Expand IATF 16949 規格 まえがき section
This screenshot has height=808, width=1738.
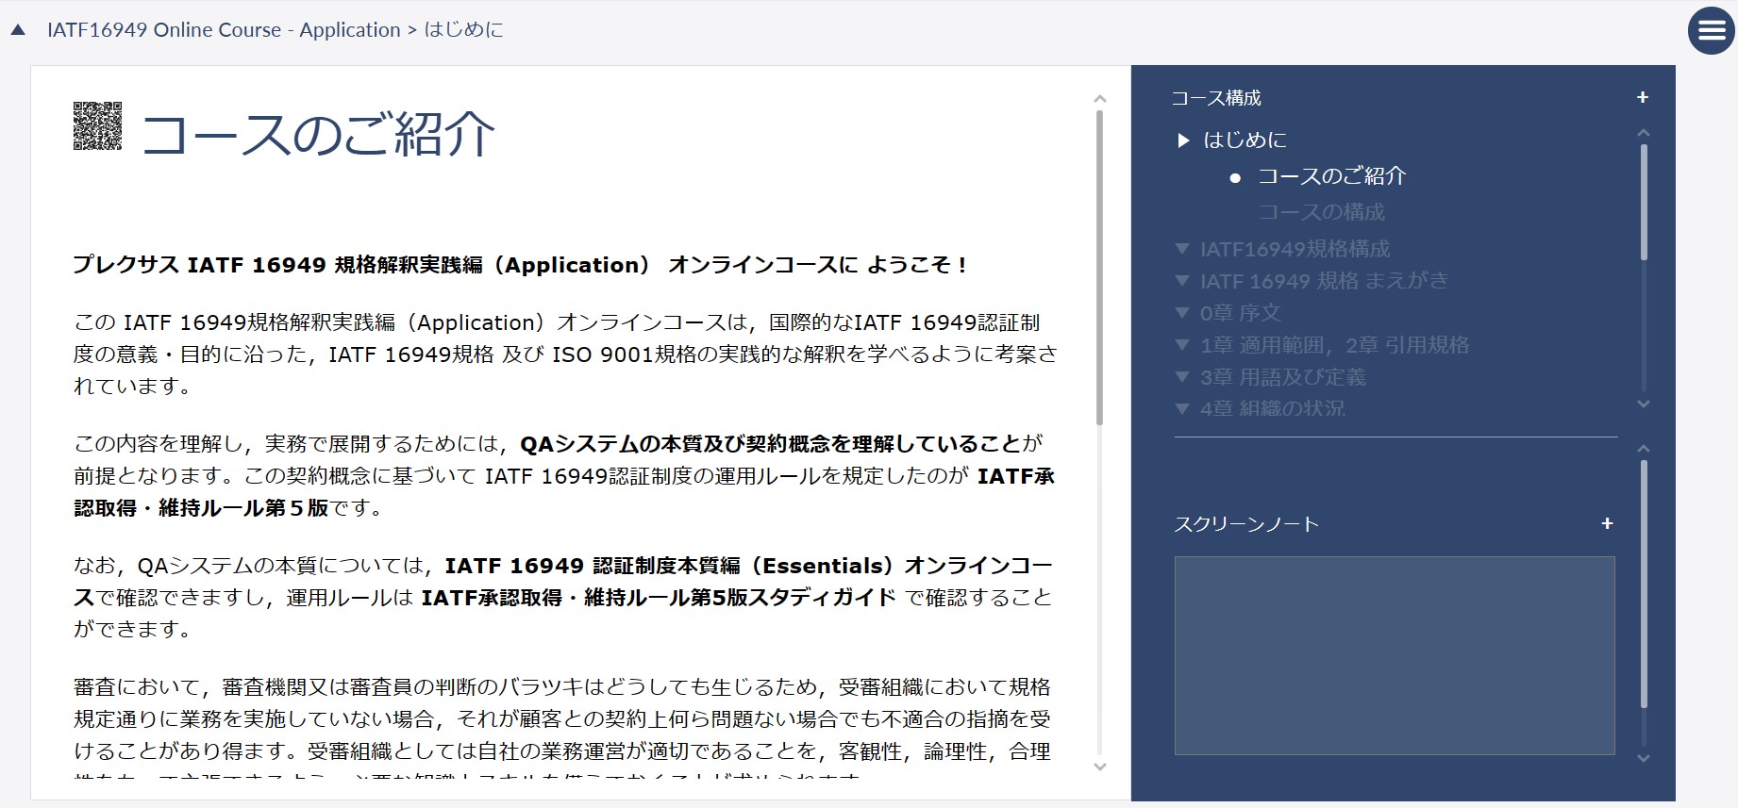1181,281
